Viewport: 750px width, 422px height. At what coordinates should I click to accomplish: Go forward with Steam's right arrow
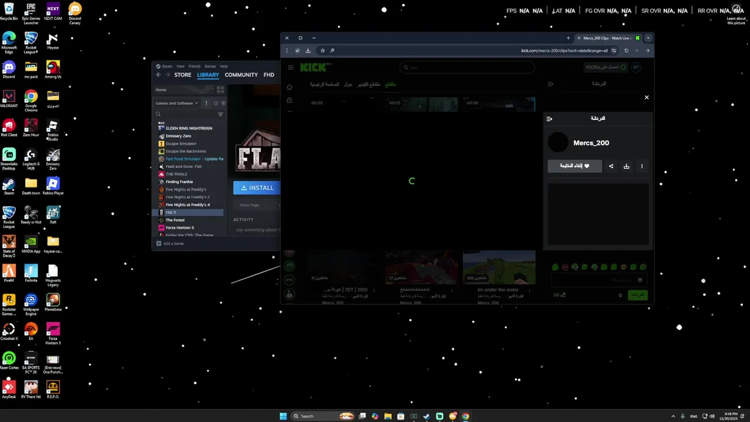(168, 75)
